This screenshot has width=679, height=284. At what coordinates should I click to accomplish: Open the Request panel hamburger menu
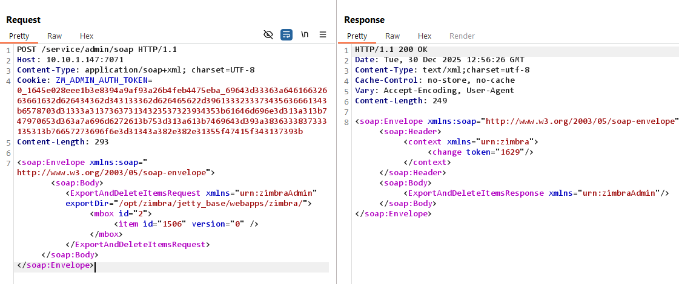pyautogui.click(x=323, y=34)
